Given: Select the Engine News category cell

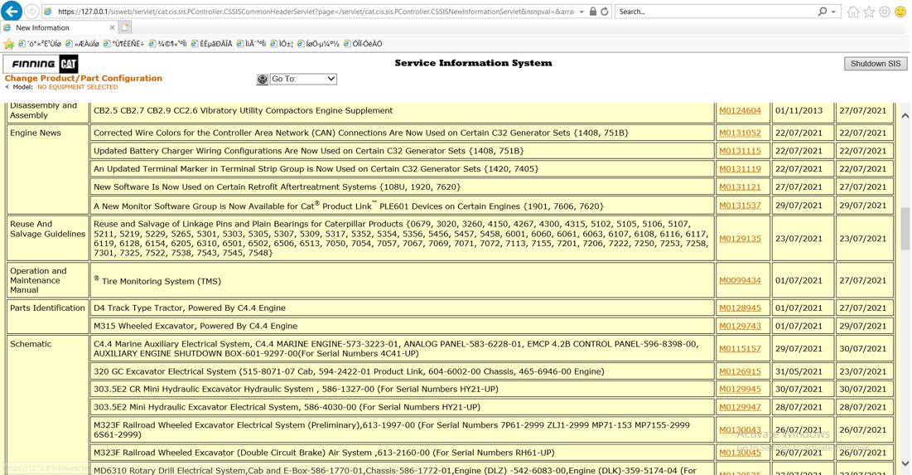Looking at the screenshot, I should click(x=47, y=169).
